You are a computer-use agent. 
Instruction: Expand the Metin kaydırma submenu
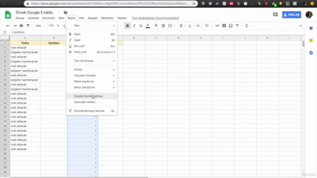[x=92, y=81]
